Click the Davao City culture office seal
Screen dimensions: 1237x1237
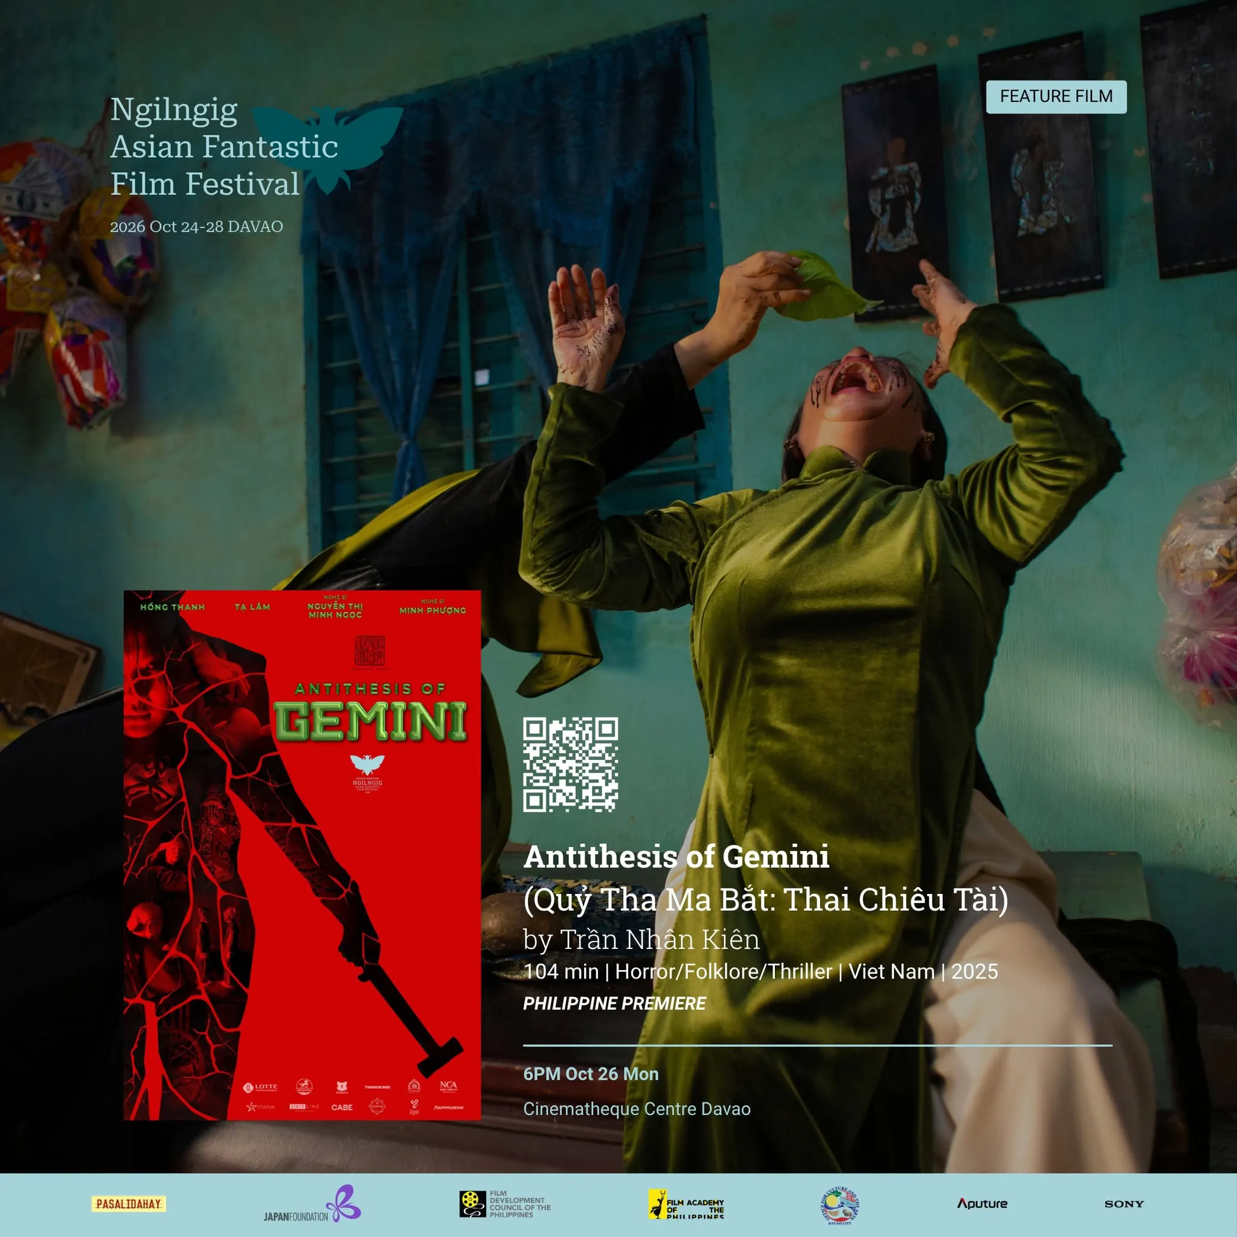(x=840, y=1206)
